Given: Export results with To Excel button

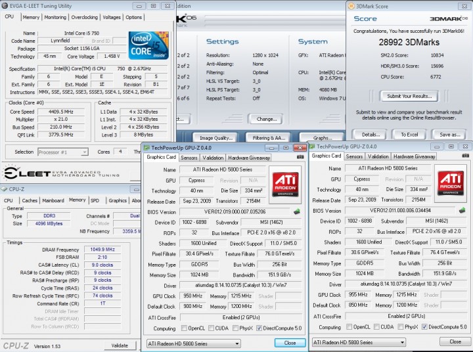Looking at the screenshot, I should (409, 135).
